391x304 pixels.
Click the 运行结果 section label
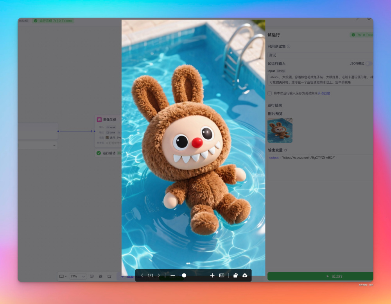pyautogui.click(x=274, y=105)
